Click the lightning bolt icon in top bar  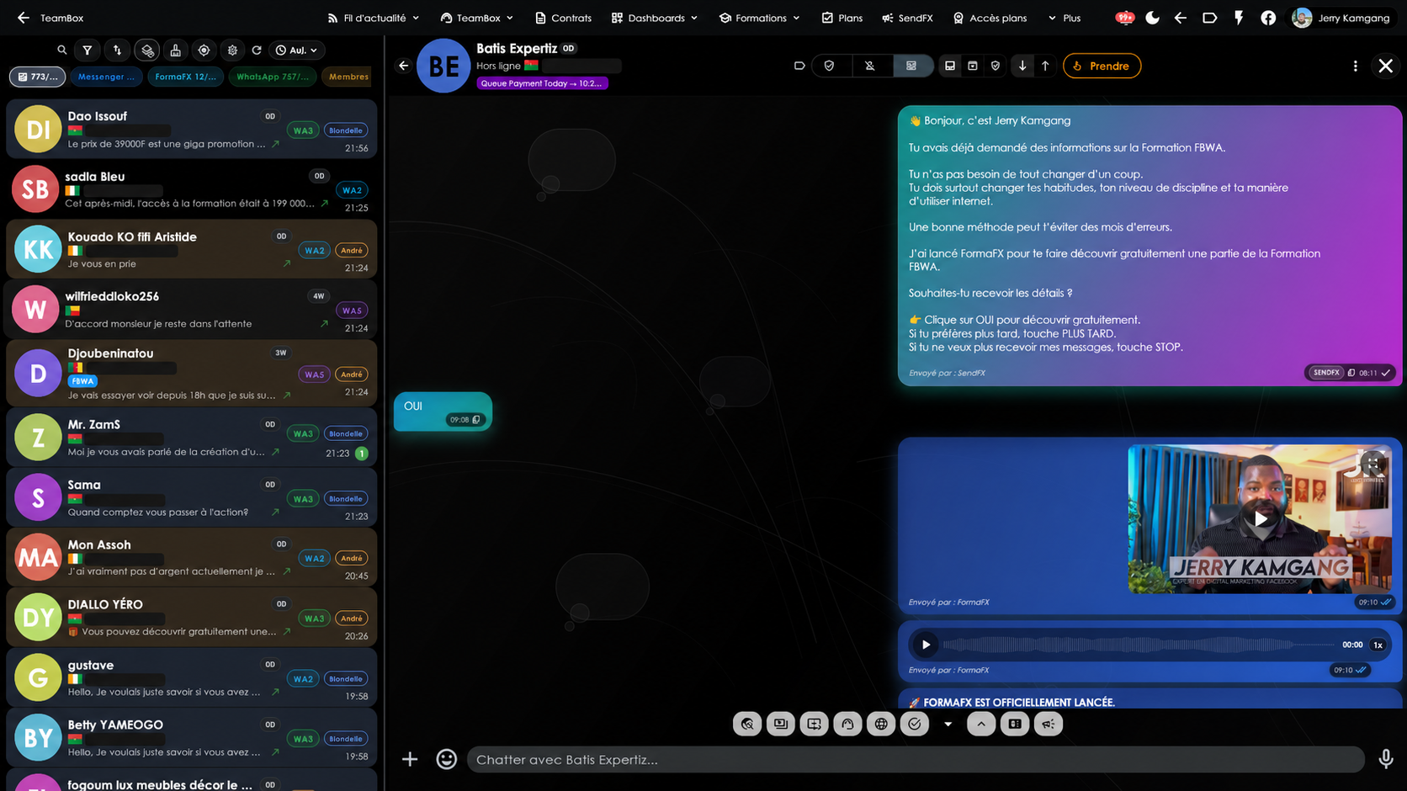pos(1239,18)
